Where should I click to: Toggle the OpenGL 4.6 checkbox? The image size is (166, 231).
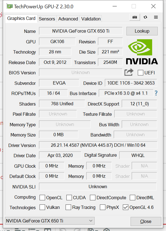(125, 207)
